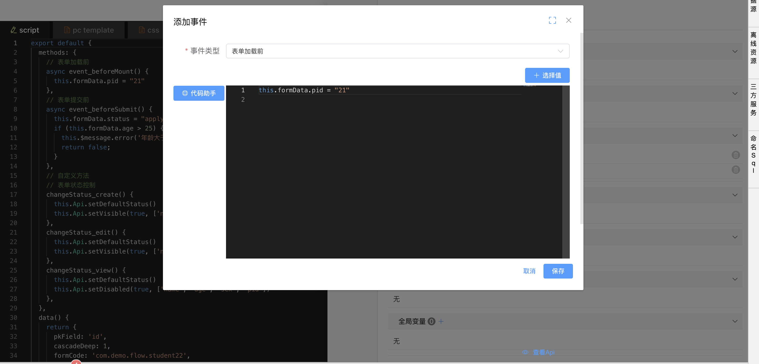Open the 命名Sql side panel
Screen dimensions: 759x364
[x=753, y=154]
